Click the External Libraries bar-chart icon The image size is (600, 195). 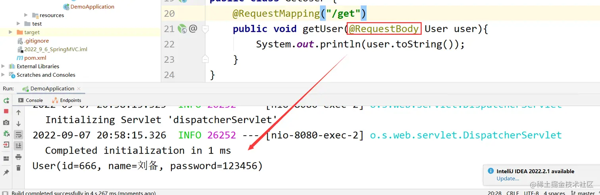(12, 66)
